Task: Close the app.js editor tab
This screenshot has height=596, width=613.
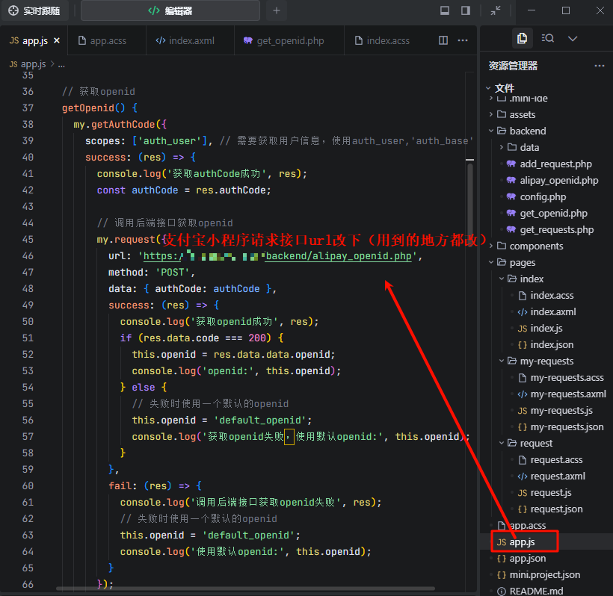Action: tap(56, 40)
